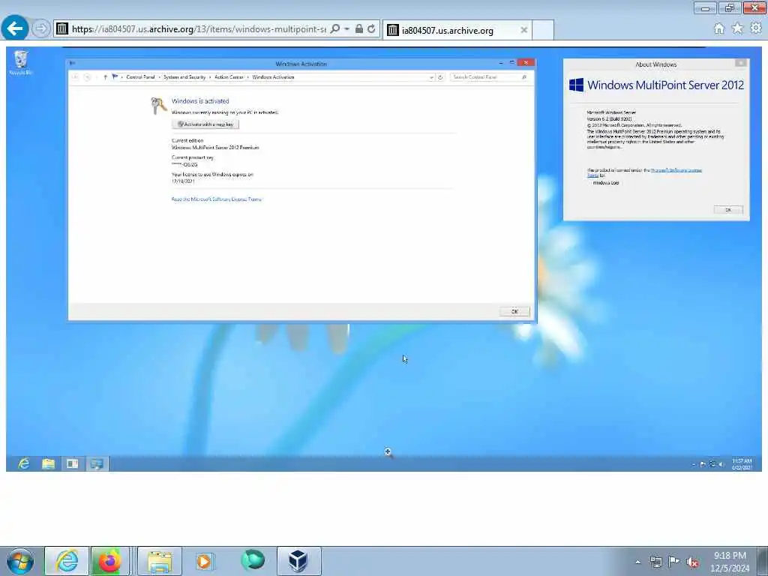
Task: Click inner taskbar File Explorer folder icon
Action: (x=48, y=463)
